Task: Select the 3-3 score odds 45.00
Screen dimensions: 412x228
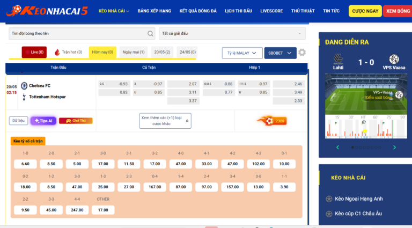Action: [51, 210]
